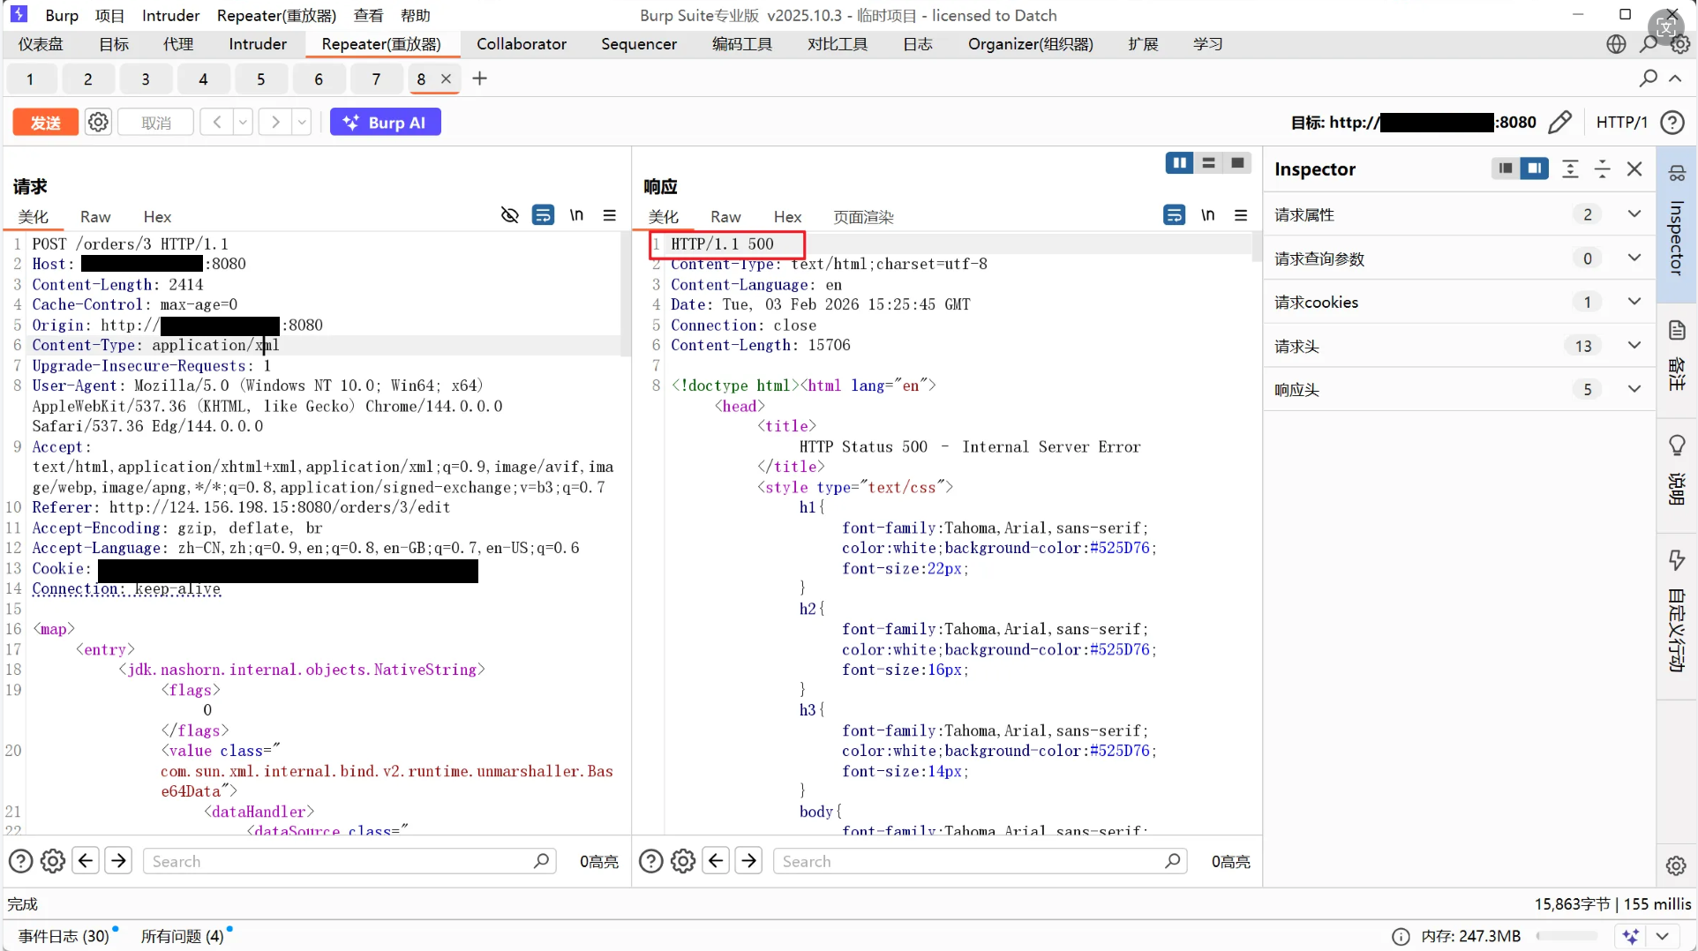This screenshot has height=951, width=1698.
Task: Open response search settings gear
Action: pos(683,861)
